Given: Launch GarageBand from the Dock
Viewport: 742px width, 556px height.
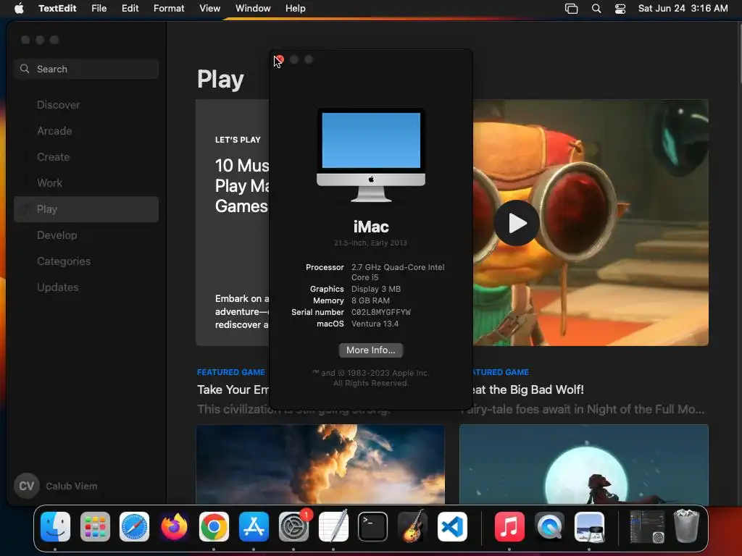Looking at the screenshot, I should [x=412, y=527].
